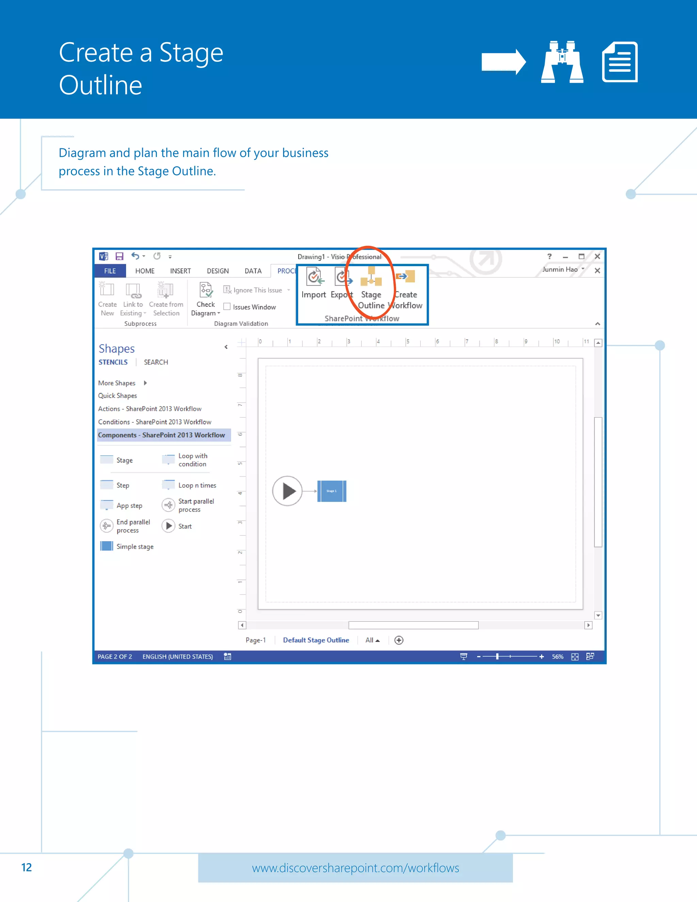Viewport: 697px width, 902px height.
Task: Open Visio Help question mark
Action: tap(549, 257)
